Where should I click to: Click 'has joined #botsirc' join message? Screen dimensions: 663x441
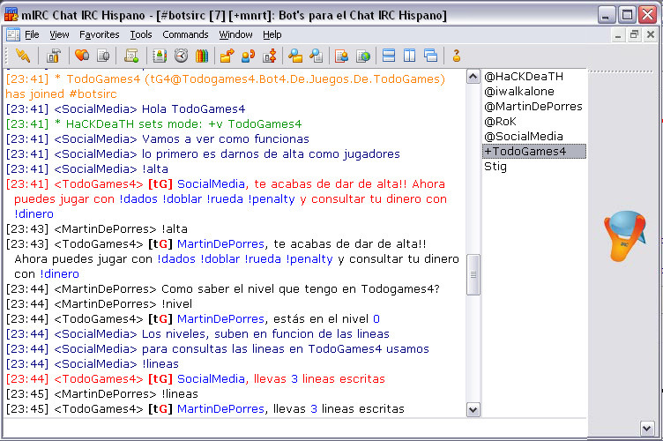coord(62,93)
